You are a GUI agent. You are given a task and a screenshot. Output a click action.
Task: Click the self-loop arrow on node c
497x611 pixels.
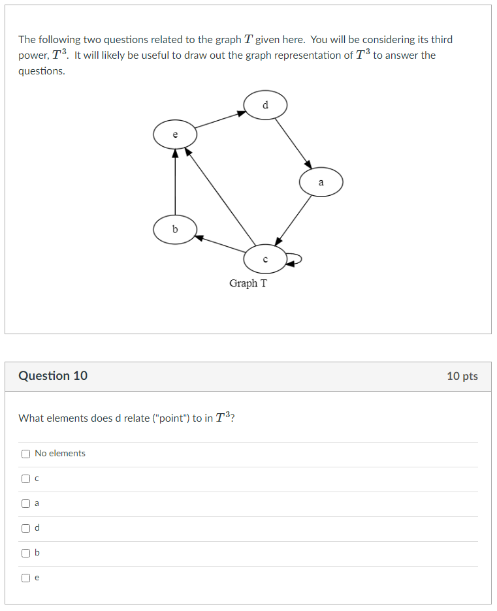coord(293,260)
